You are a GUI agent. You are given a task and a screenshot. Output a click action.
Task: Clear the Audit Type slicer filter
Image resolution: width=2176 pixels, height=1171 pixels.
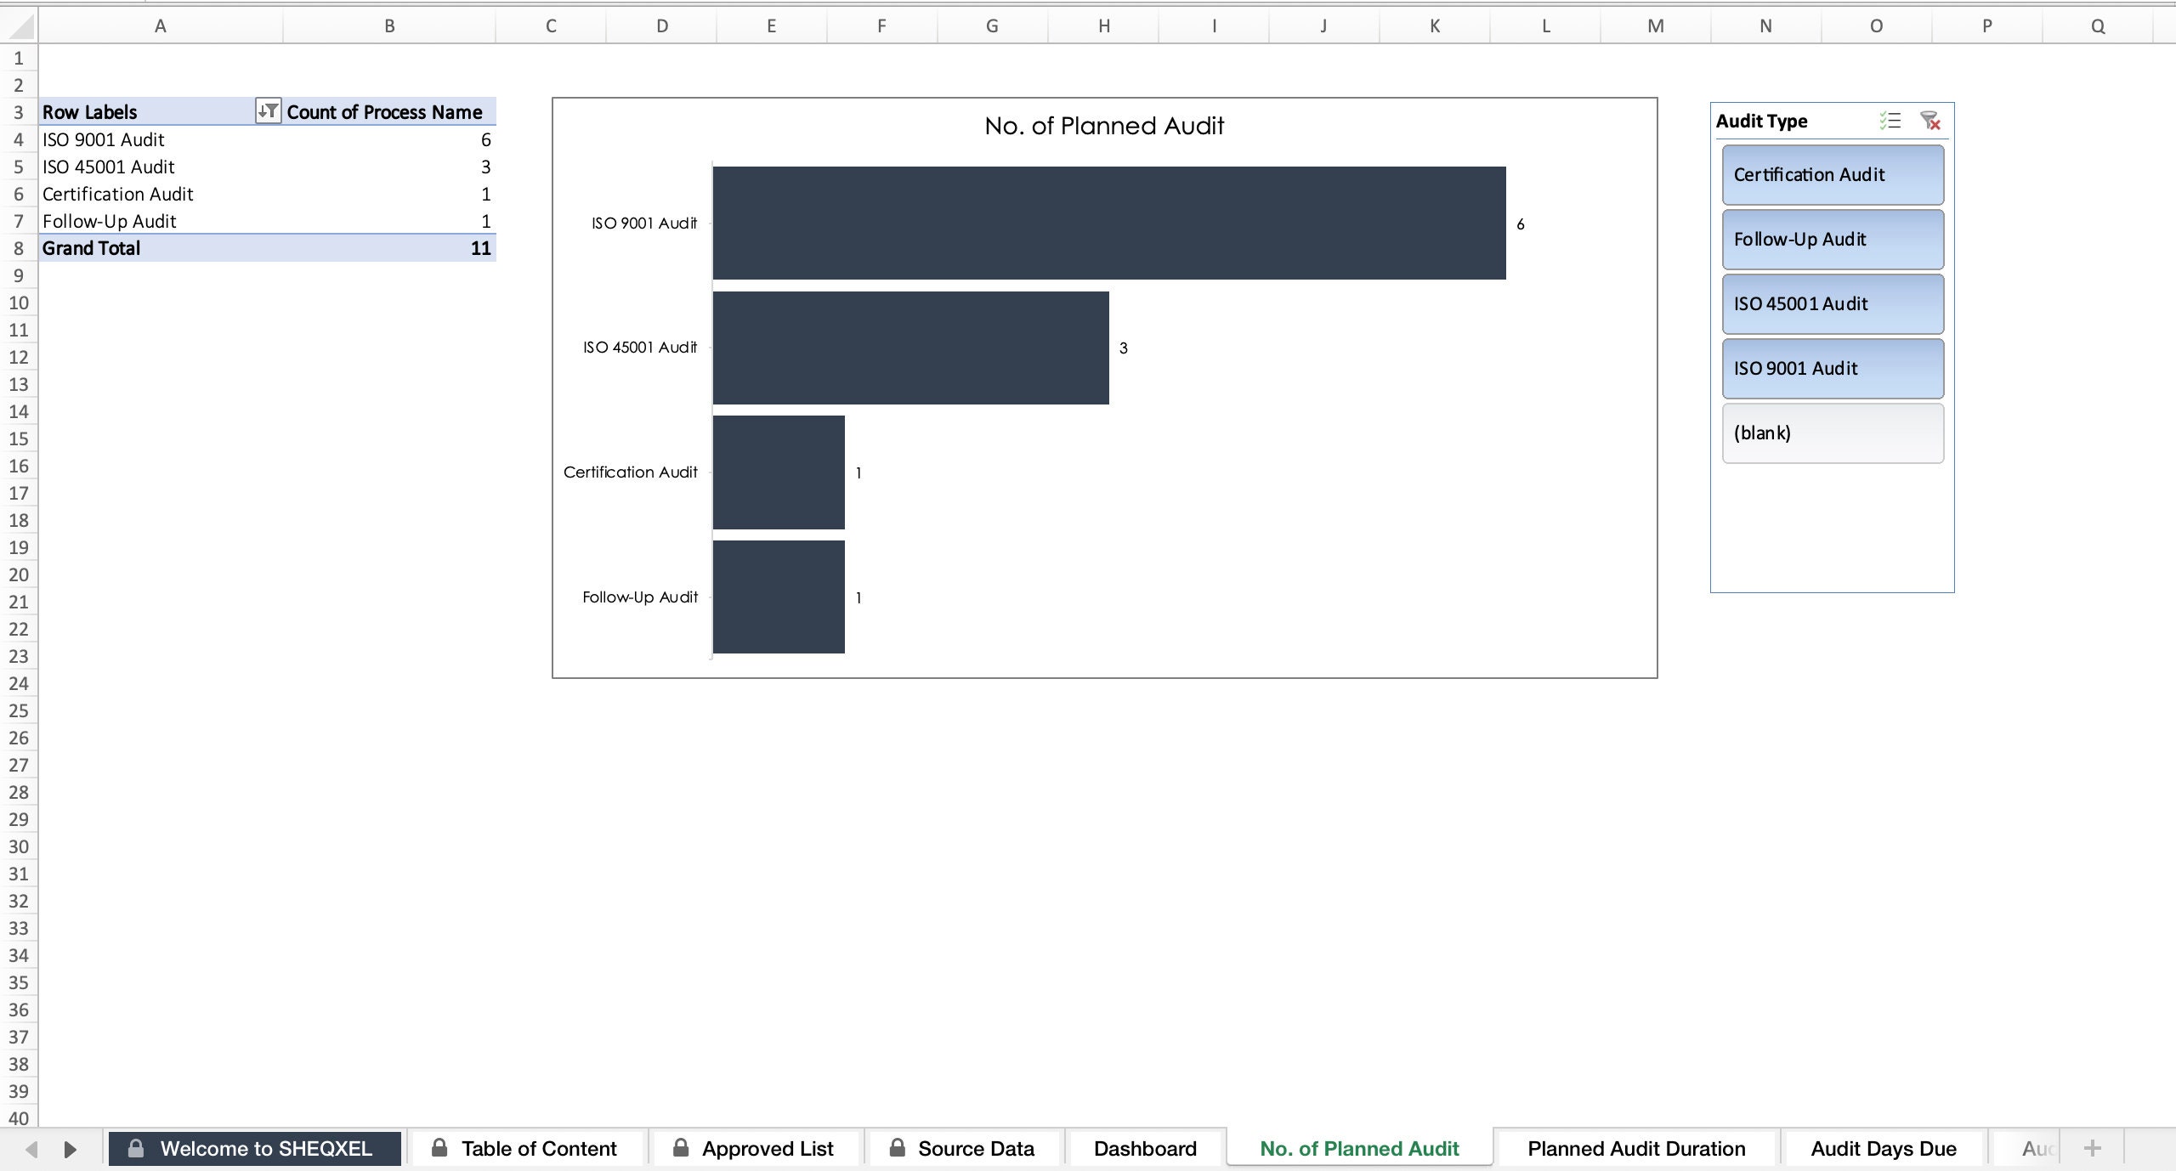tap(1929, 121)
